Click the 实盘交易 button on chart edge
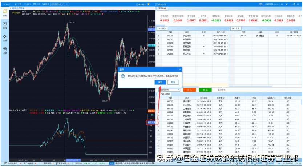Viewport: 303px width, 167px height. pyautogui.click(x=151, y=122)
